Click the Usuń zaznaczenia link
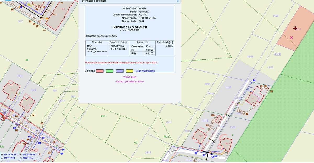Image resolution: width=314 pixels, height=163 pixels. pyautogui.click(x=145, y=71)
